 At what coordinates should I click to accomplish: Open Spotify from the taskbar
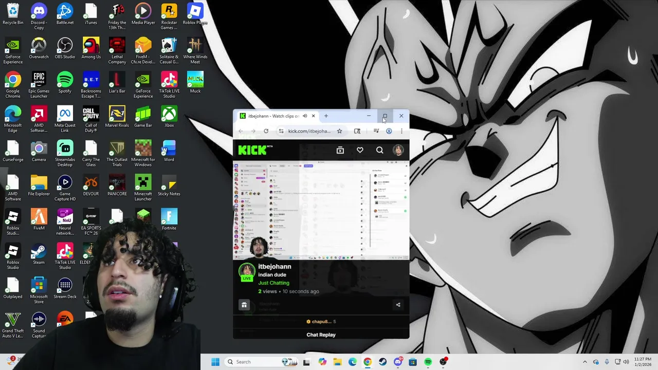[428, 362]
